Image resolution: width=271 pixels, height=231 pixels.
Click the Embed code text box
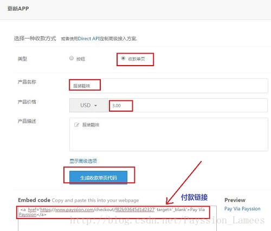click(x=117, y=218)
